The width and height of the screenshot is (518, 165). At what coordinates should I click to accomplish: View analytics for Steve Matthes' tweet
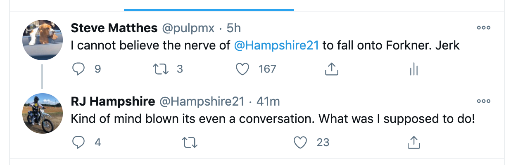(413, 70)
